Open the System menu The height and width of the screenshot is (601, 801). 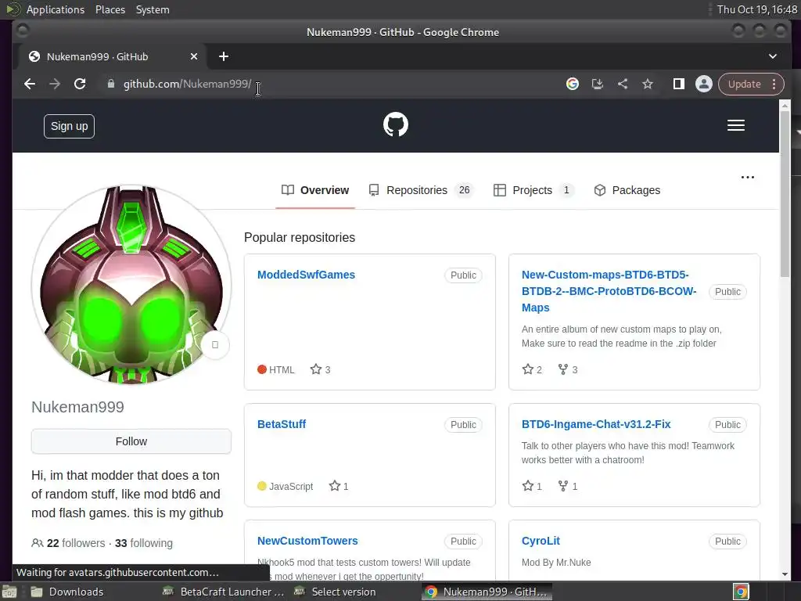(x=153, y=9)
